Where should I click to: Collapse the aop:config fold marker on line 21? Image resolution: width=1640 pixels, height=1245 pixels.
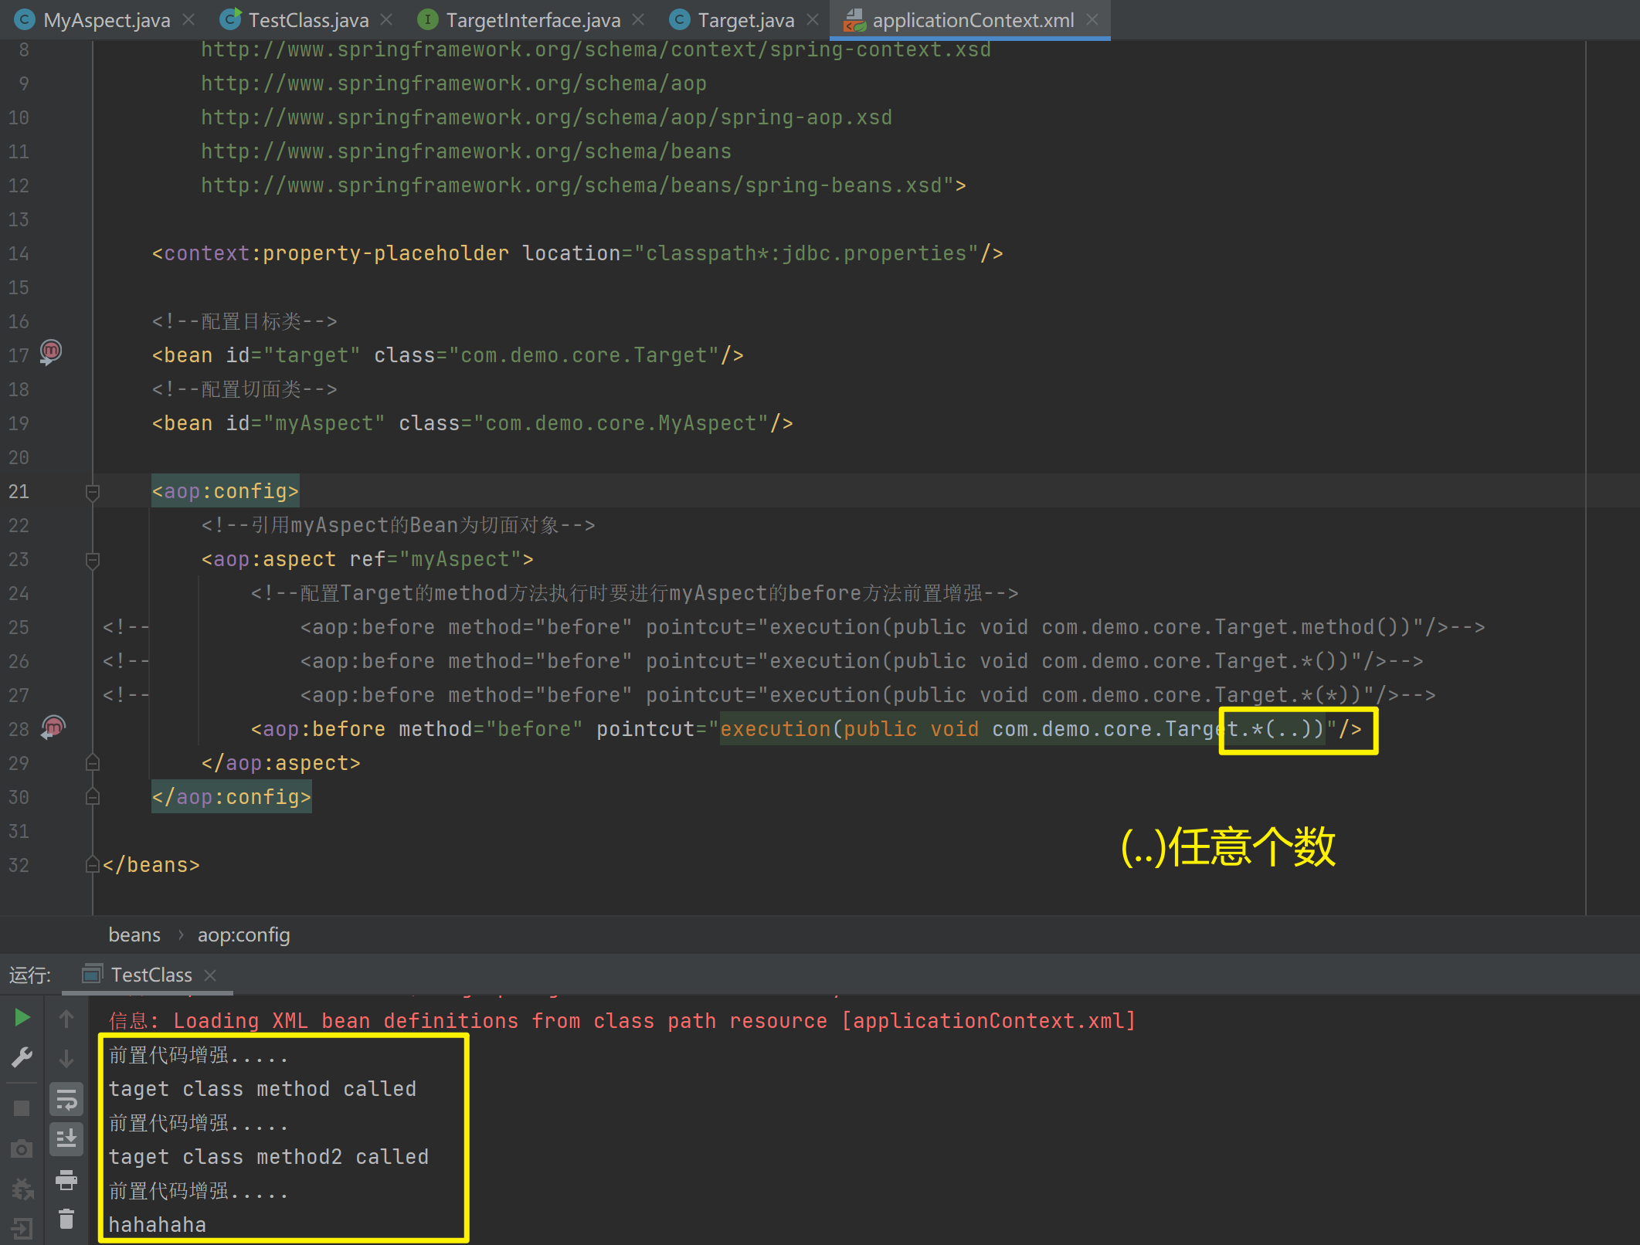click(x=93, y=491)
